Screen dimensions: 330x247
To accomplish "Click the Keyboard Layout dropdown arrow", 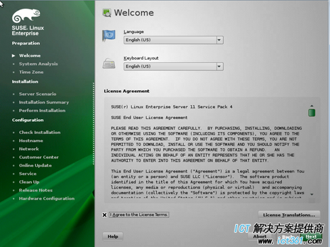I will [219, 66].
